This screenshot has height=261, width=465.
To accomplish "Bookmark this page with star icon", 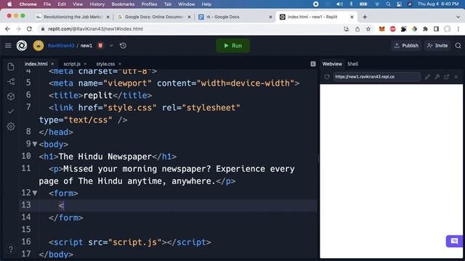I will tap(368, 29).
